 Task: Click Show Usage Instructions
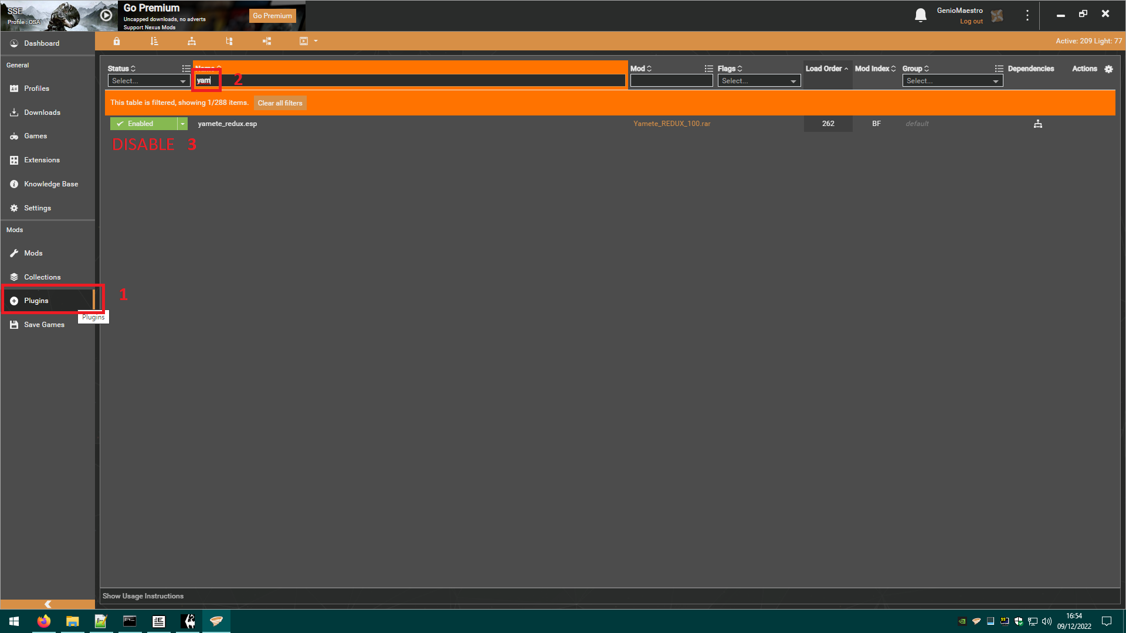143,596
